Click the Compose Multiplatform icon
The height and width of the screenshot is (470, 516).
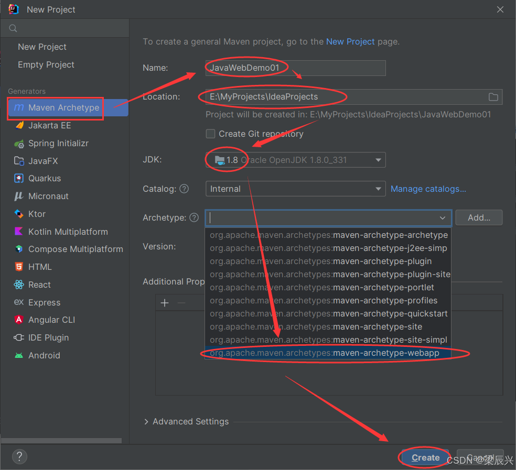tap(19, 249)
